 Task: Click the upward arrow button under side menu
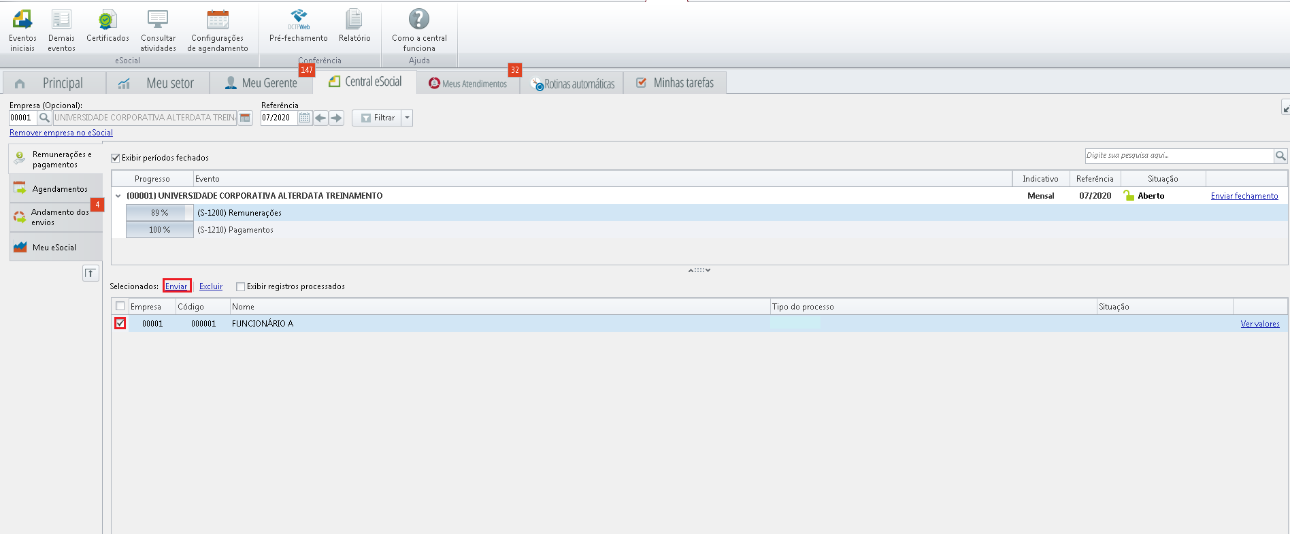(90, 273)
